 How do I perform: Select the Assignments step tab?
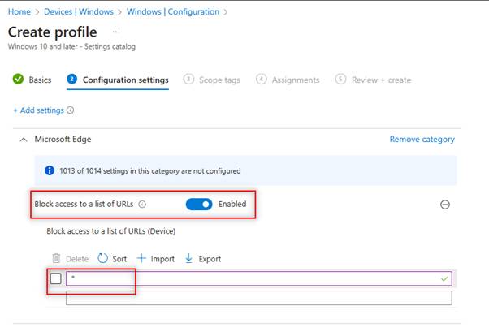coord(288,80)
